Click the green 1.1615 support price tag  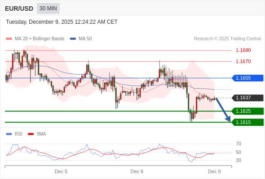pyautogui.click(x=248, y=122)
